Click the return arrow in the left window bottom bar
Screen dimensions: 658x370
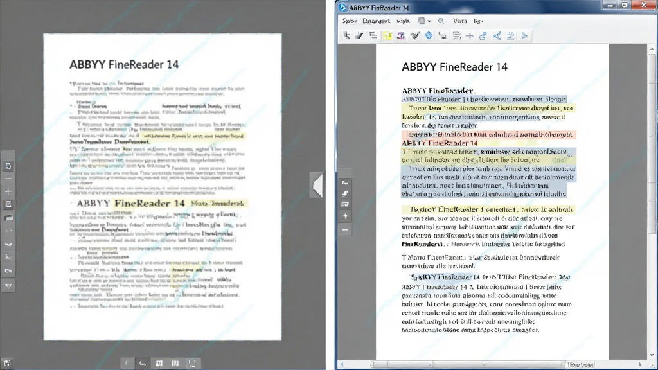click(x=143, y=364)
